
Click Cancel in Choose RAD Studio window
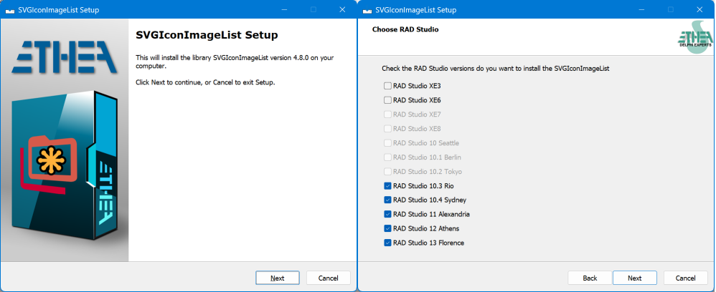tap(685, 278)
